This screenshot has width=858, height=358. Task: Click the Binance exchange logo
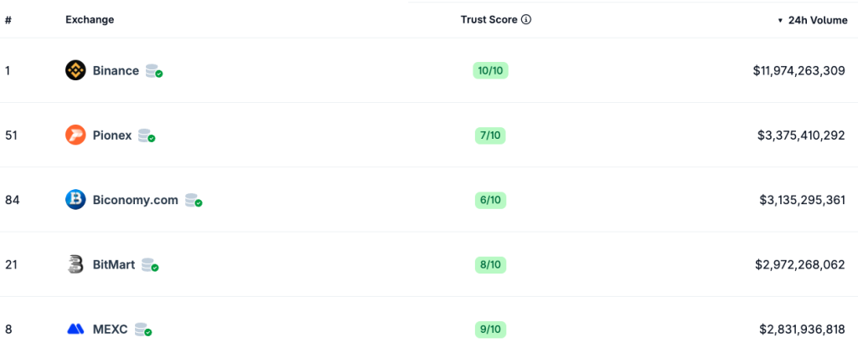[x=75, y=71]
